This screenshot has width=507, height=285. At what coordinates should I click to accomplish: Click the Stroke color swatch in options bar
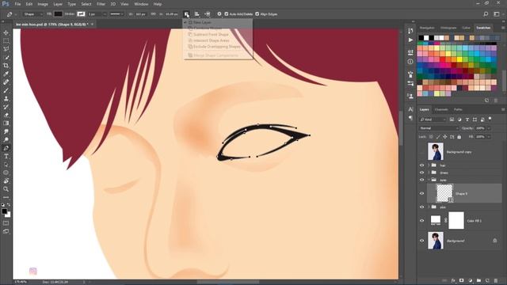(81, 14)
